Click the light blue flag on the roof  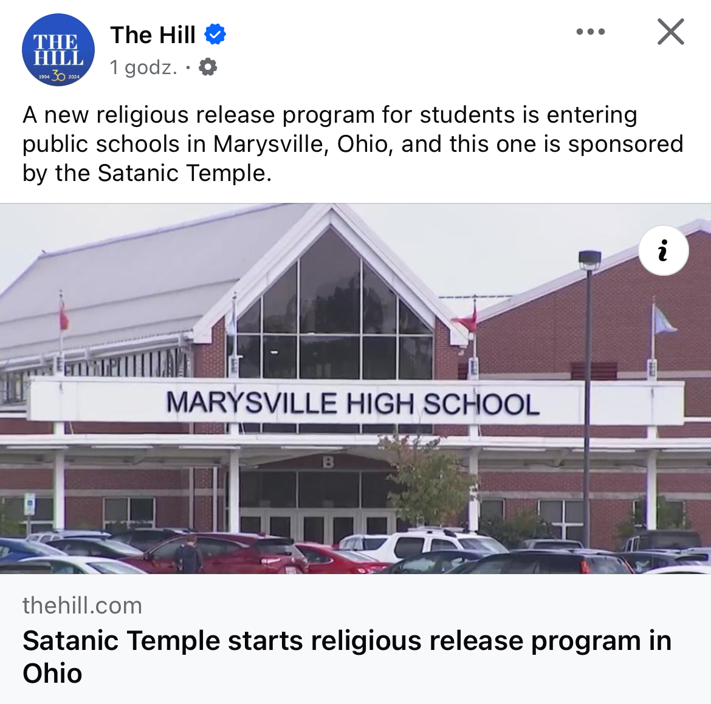[x=663, y=320]
